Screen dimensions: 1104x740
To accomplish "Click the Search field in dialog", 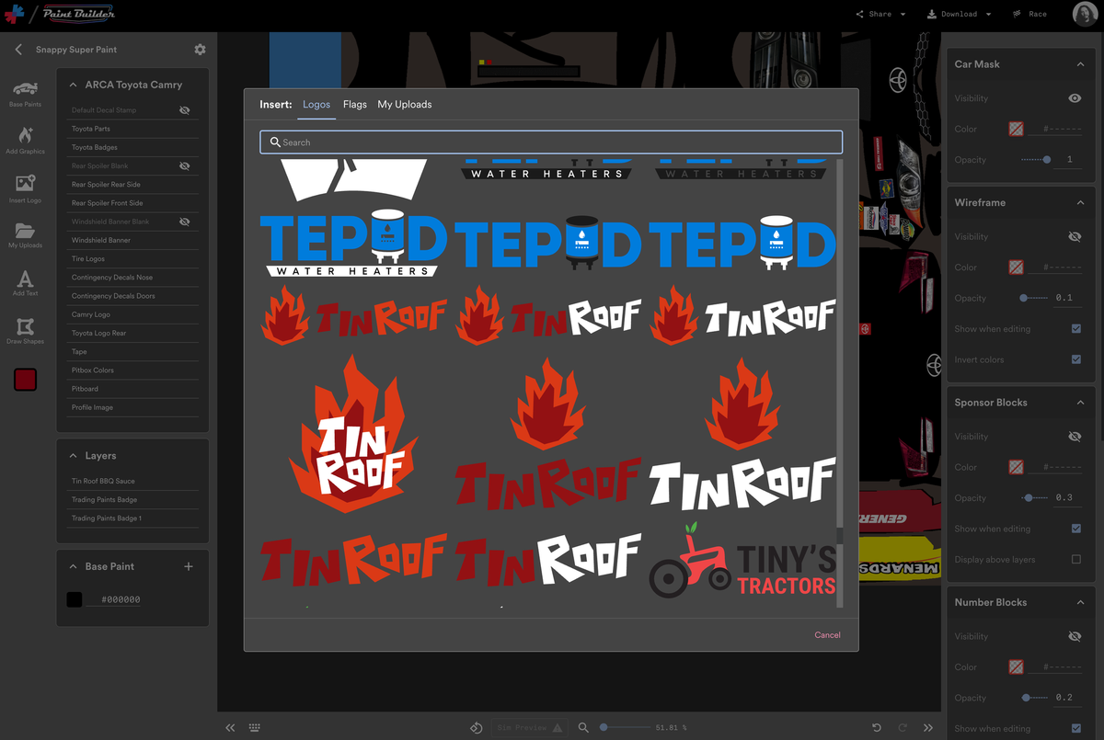I will pos(551,142).
